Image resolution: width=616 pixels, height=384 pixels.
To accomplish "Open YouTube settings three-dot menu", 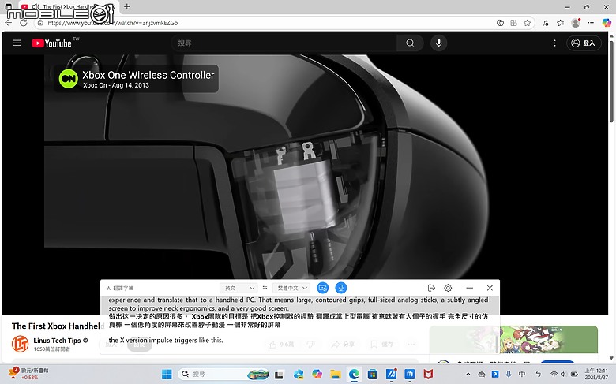I will click(554, 43).
